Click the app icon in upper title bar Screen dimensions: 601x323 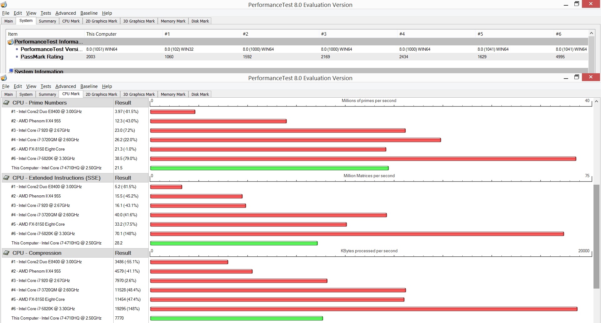click(x=4, y=4)
